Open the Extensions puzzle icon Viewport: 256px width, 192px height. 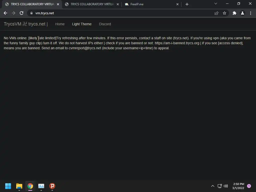234,13
